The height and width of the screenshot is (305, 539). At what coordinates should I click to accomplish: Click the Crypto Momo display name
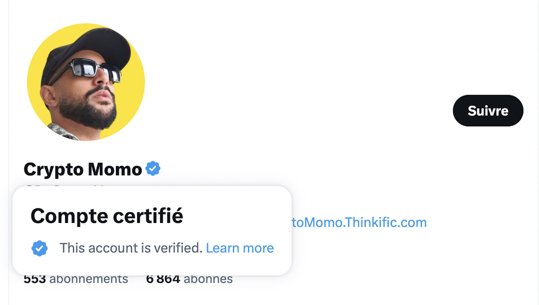point(83,169)
